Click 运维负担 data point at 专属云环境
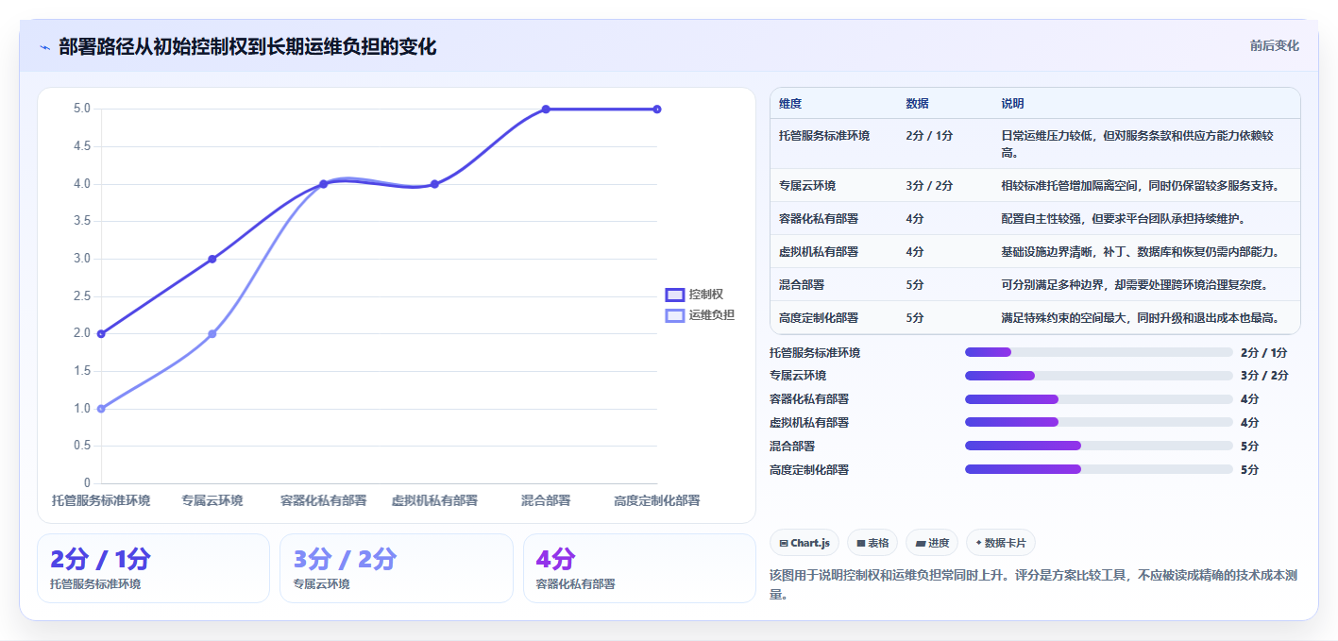The image size is (1338, 641). tap(212, 334)
